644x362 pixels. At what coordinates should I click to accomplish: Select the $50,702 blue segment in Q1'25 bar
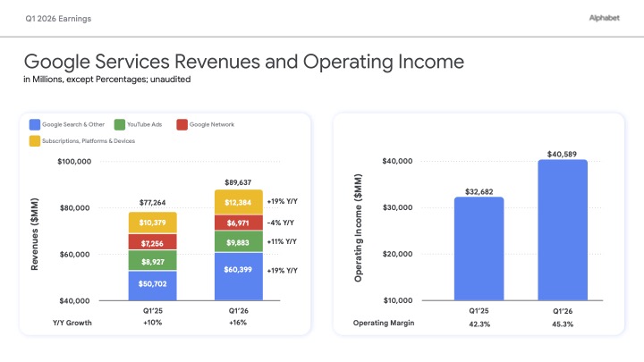coord(152,286)
